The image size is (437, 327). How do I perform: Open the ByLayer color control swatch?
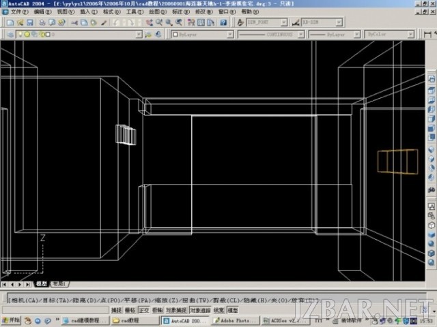202,35
